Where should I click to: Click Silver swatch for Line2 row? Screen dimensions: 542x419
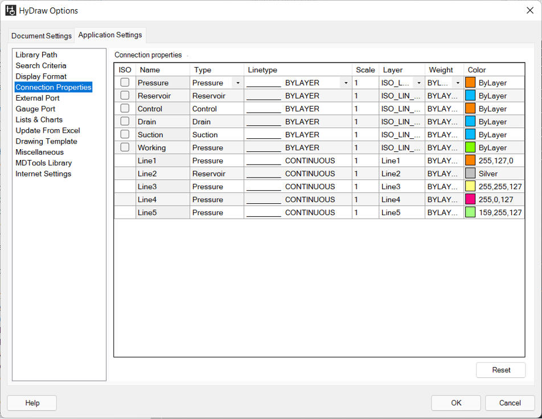coord(470,174)
